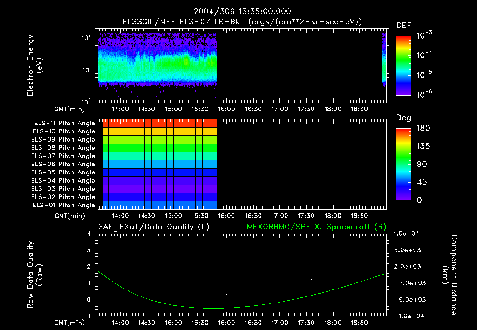Screen dimensions: 477x330
Task: Click 18:30 tick under the spectrogram panel
Action: 359,109
